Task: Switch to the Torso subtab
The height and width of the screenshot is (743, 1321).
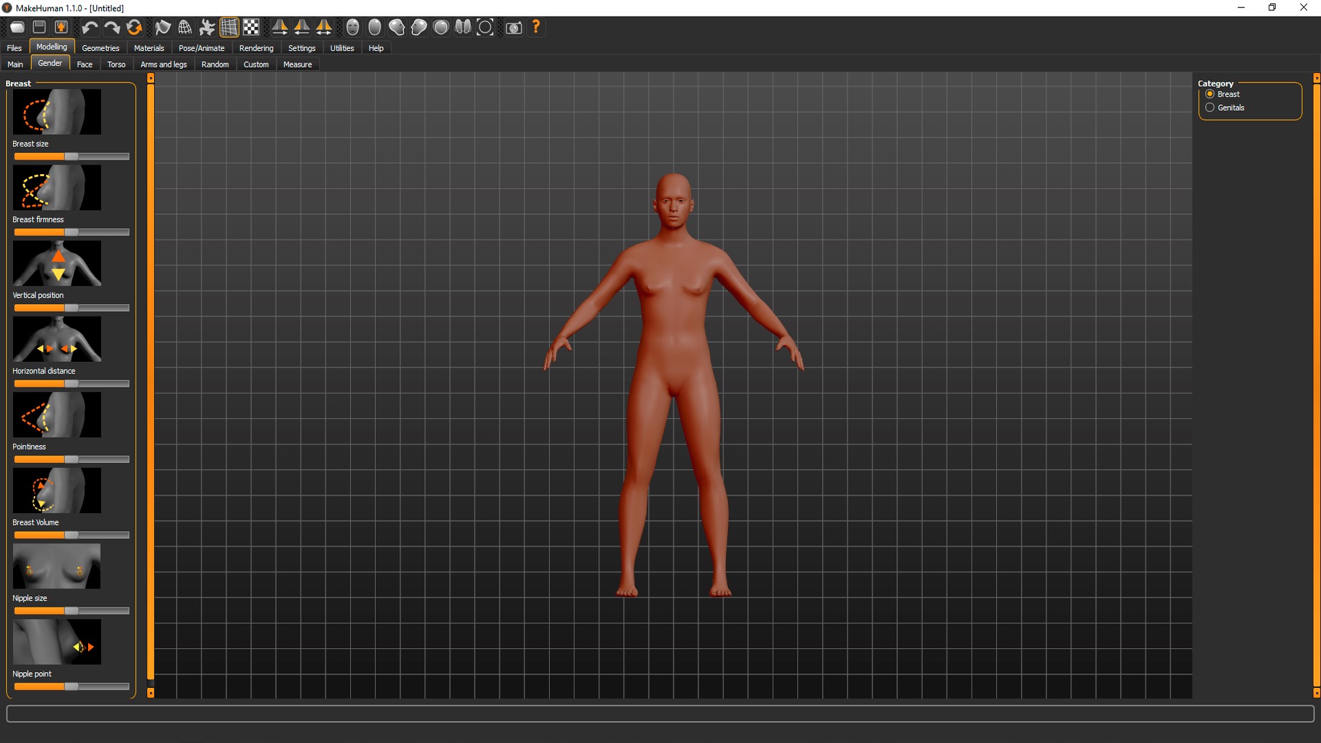Action: click(x=116, y=65)
